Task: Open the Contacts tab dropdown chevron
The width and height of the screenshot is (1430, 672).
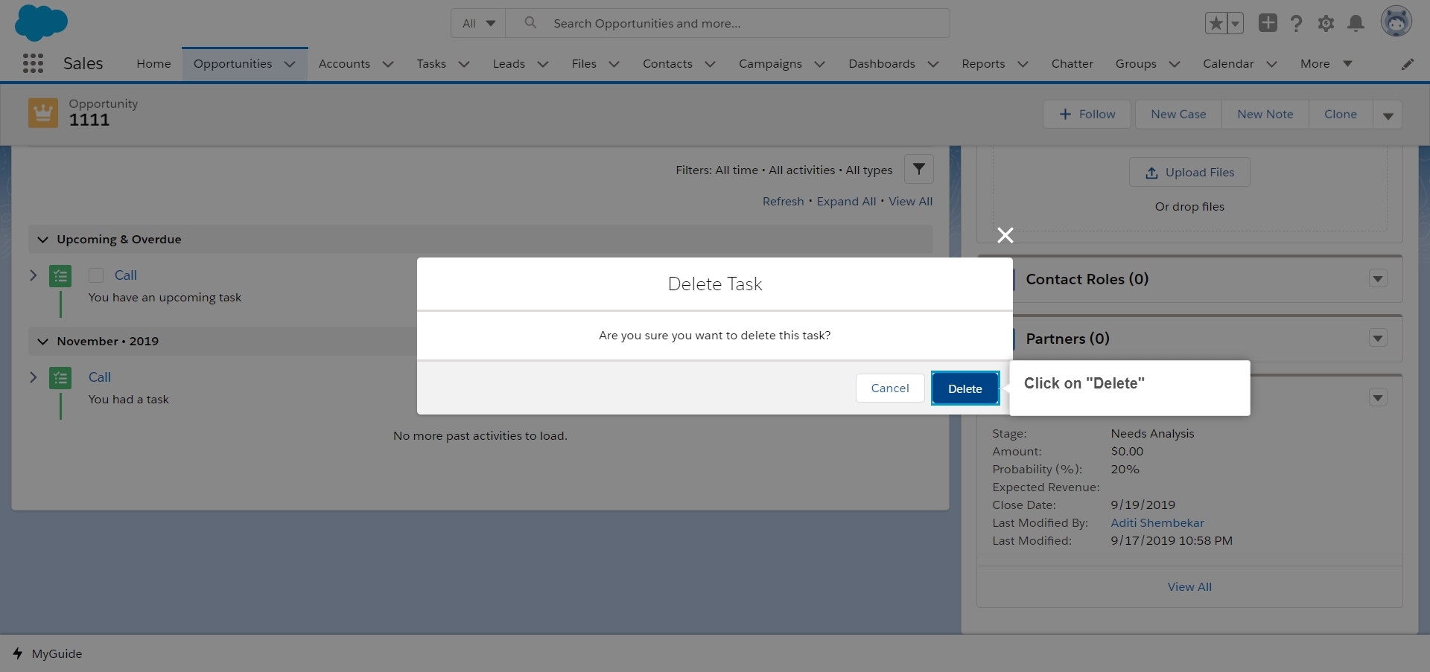Action: [x=710, y=64]
